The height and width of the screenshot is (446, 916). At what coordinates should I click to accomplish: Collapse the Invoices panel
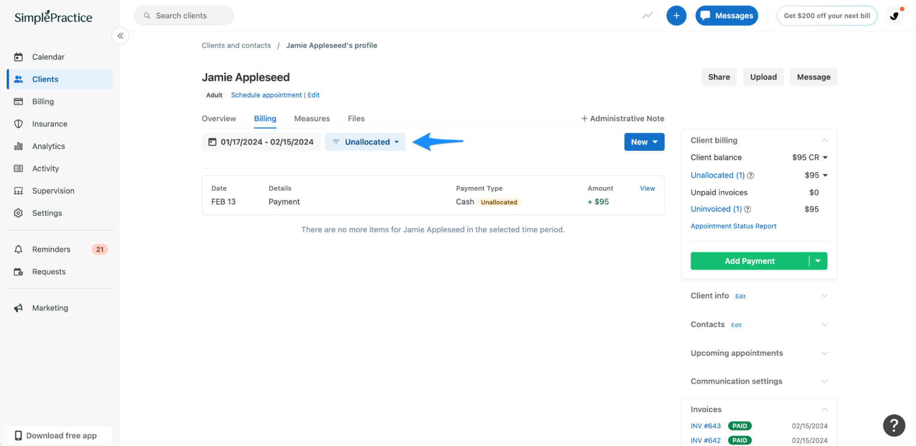coord(824,409)
